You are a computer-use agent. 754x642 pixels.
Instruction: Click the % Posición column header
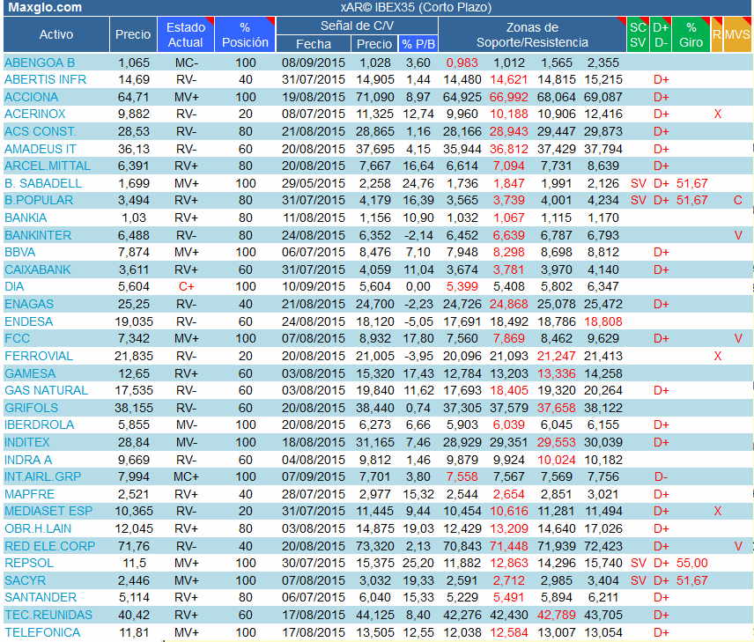pos(245,35)
